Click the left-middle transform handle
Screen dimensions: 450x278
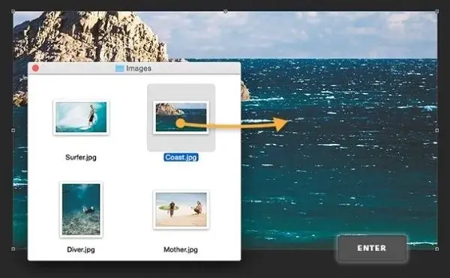[13, 130]
